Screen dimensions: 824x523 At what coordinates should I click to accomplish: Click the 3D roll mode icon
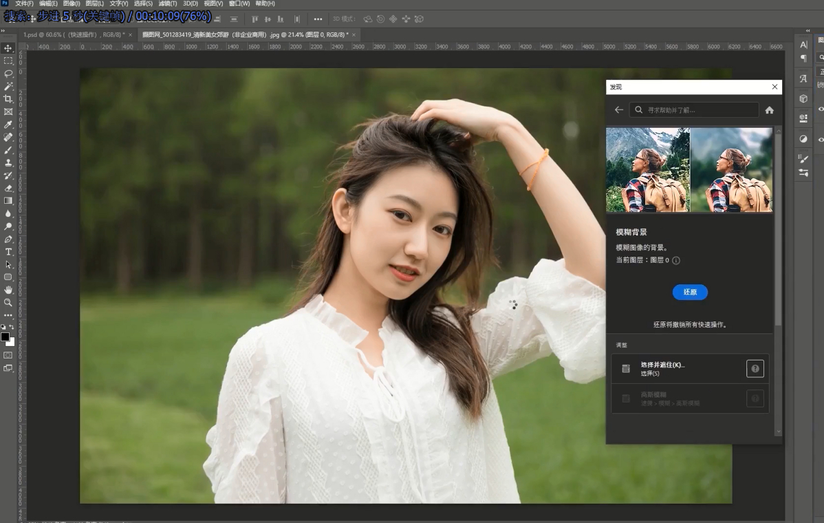click(x=380, y=19)
